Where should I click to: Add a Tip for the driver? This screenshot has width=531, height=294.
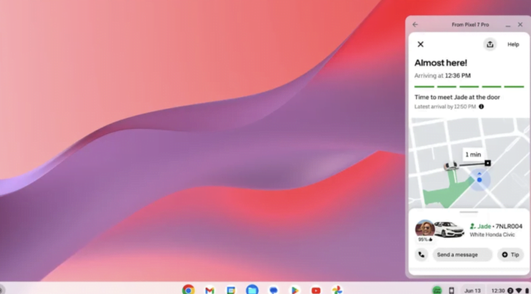coord(511,255)
